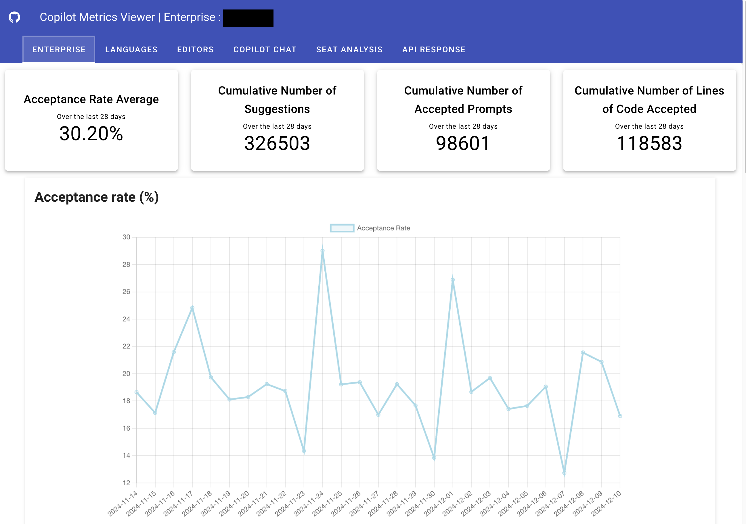Click the Lines of Code Accepted card
The image size is (746, 524).
(x=649, y=120)
